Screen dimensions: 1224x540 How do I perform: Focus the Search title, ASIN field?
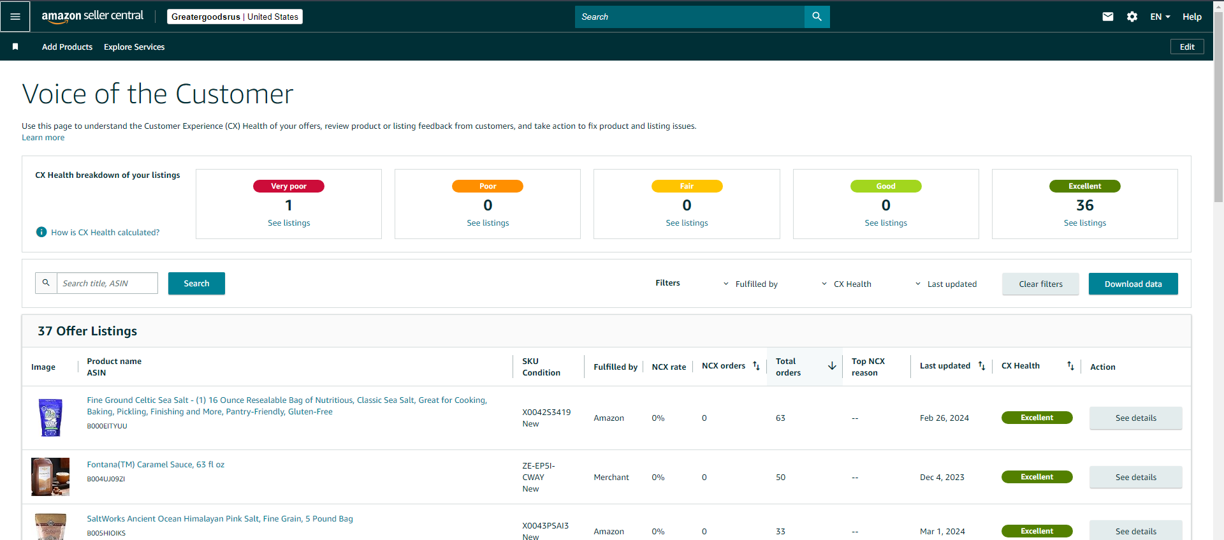[107, 283]
